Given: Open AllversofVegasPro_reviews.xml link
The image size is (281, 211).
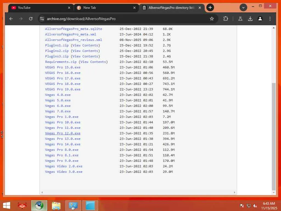Looking at the screenshot, I should (x=74, y=40).
